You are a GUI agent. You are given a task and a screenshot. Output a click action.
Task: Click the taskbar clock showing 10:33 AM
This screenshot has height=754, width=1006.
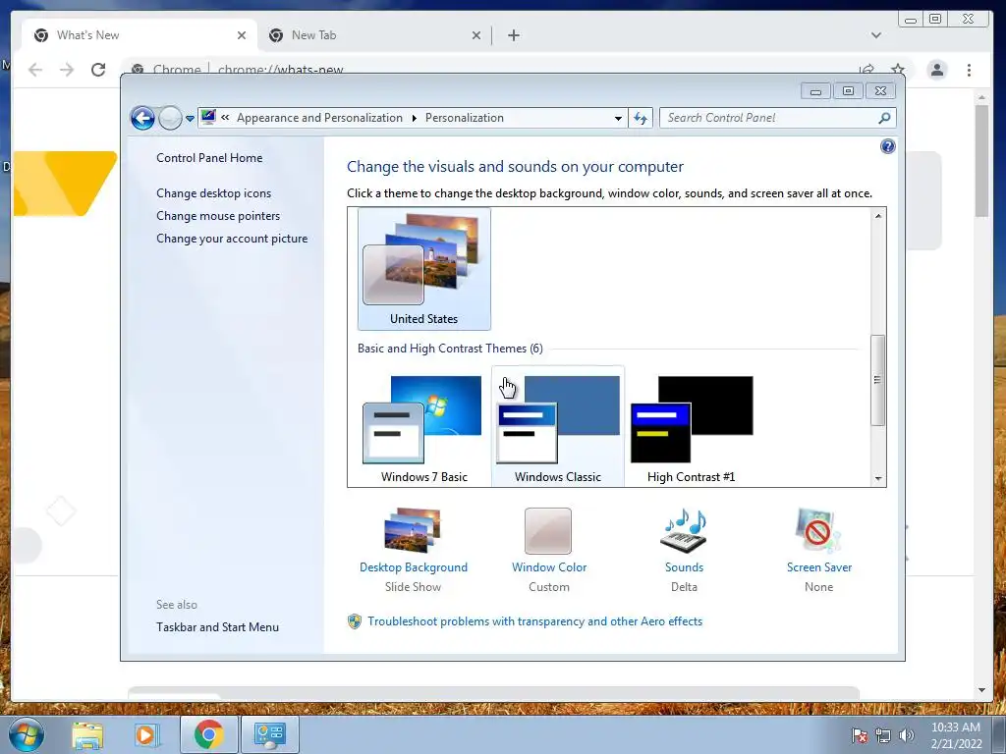[x=956, y=734]
